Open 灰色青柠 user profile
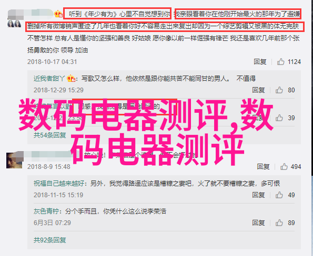 (x=46, y=211)
